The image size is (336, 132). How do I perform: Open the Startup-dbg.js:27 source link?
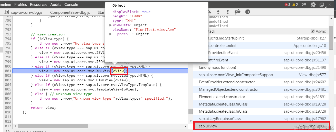[311, 38]
